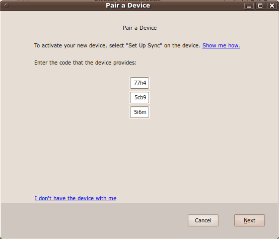
Task: Click the quoted "Set Up Sync" phrase
Action: coord(144,45)
